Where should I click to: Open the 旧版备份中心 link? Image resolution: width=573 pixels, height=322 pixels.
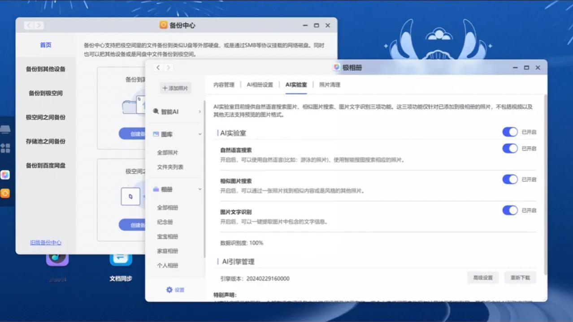(x=46, y=243)
